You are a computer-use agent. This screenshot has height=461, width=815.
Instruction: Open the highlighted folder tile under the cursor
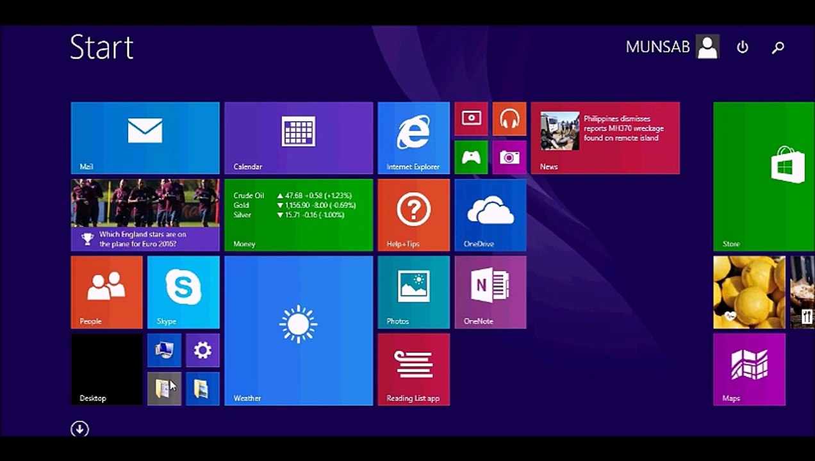tap(164, 389)
